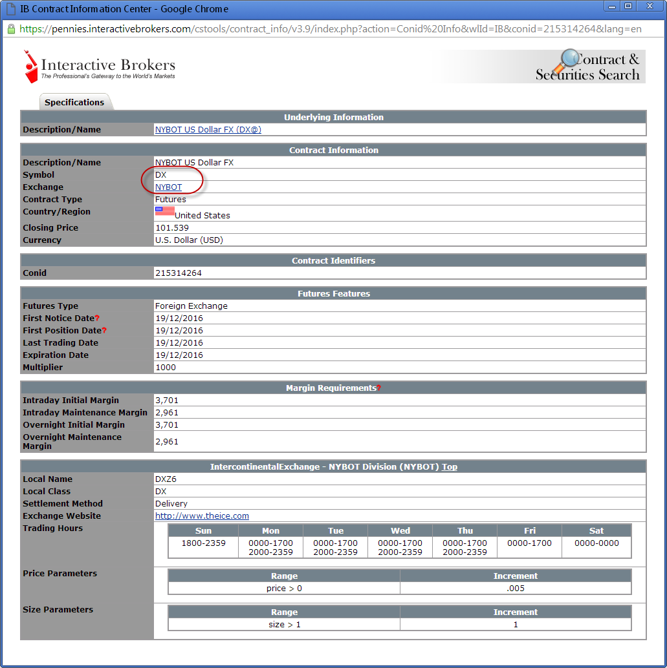Image resolution: width=667 pixels, height=668 pixels.
Task: Click the Interactive Brokers logo
Action: pos(100,67)
